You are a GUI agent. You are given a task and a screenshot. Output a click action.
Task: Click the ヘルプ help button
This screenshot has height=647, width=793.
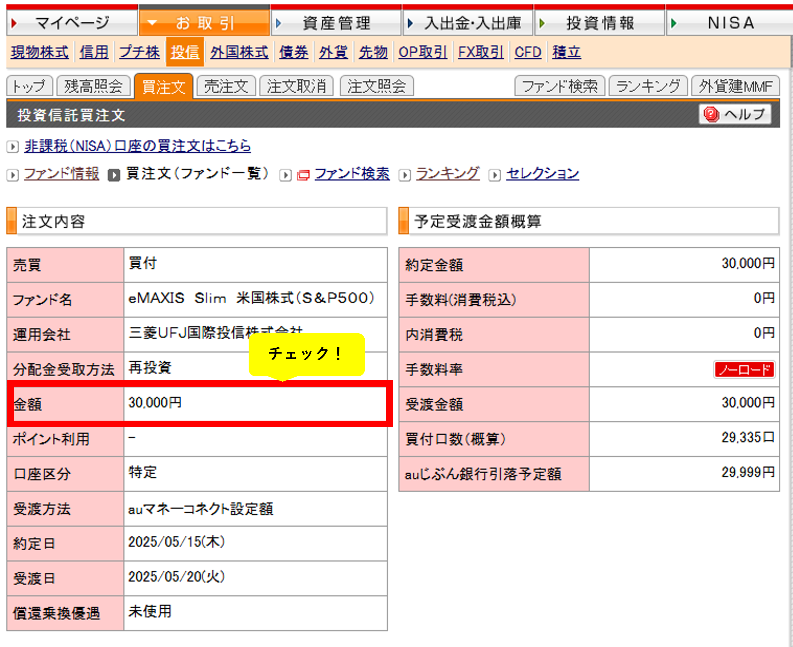[735, 114]
